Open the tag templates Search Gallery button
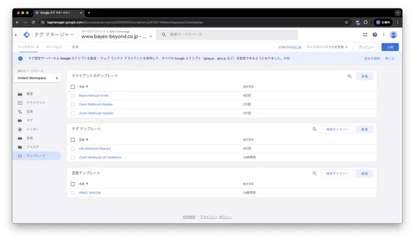Image resolution: width=415 pixels, height=240 pixels. point(337,129)
